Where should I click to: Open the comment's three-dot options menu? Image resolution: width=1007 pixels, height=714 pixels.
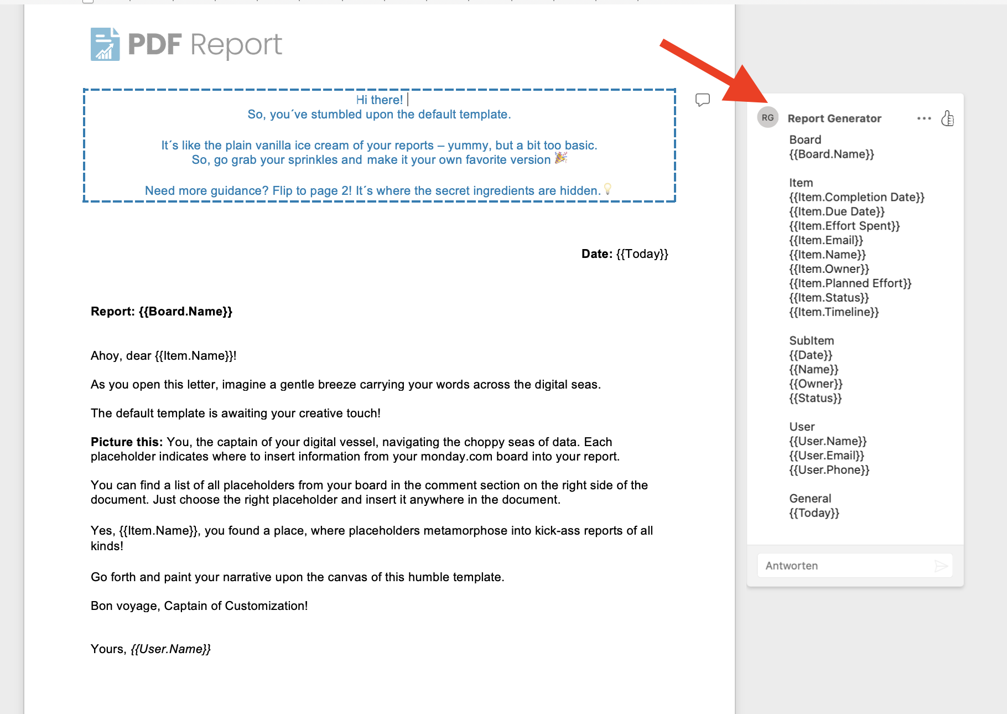(923, 118)
